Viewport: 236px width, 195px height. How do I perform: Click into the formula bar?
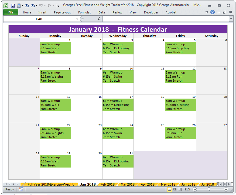coord(166,19)
